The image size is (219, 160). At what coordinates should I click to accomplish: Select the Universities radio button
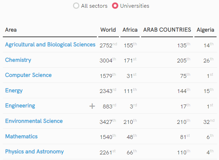click(115, 6)
